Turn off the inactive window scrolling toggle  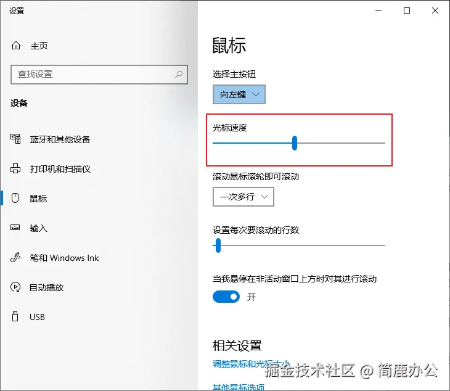click(x=226, y=297)
